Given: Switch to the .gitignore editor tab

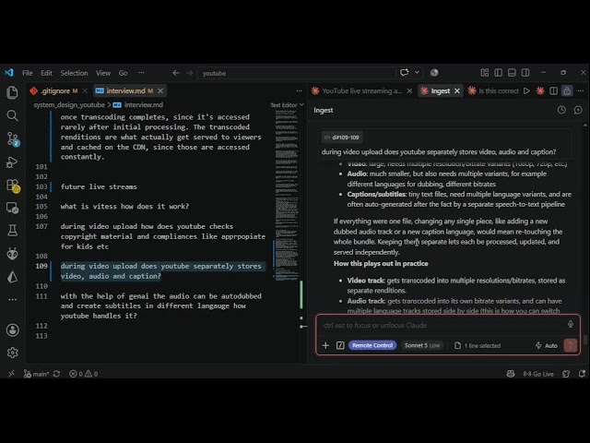Looking at the screenshot, I should [55, 90].
